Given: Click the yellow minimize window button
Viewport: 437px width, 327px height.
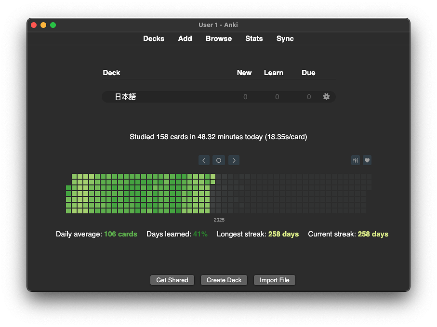Looking at the screenshot, I should click(x=43, y=25).
